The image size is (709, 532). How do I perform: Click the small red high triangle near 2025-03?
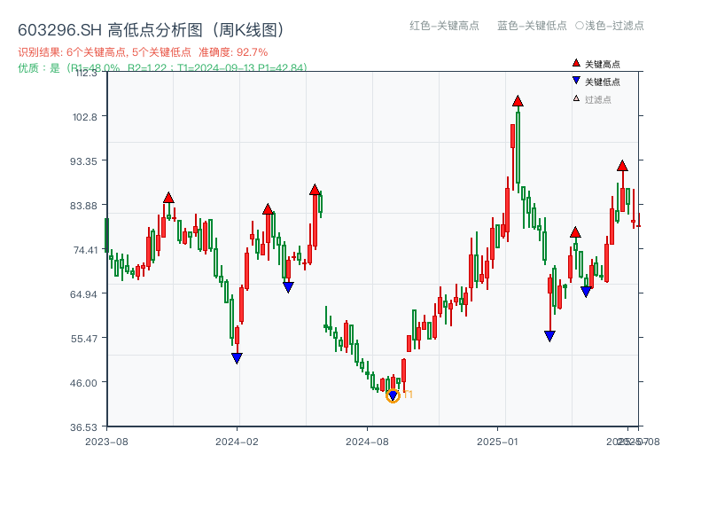575,233
